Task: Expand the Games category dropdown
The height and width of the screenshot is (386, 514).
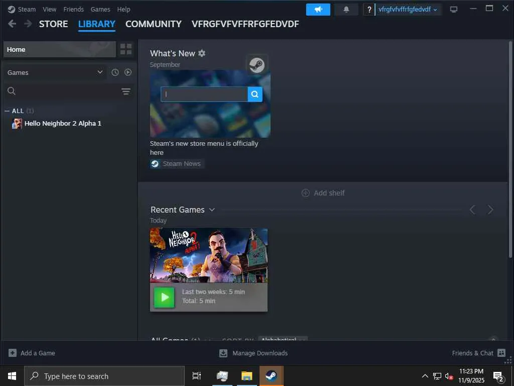Action: [x=54, y=72]
